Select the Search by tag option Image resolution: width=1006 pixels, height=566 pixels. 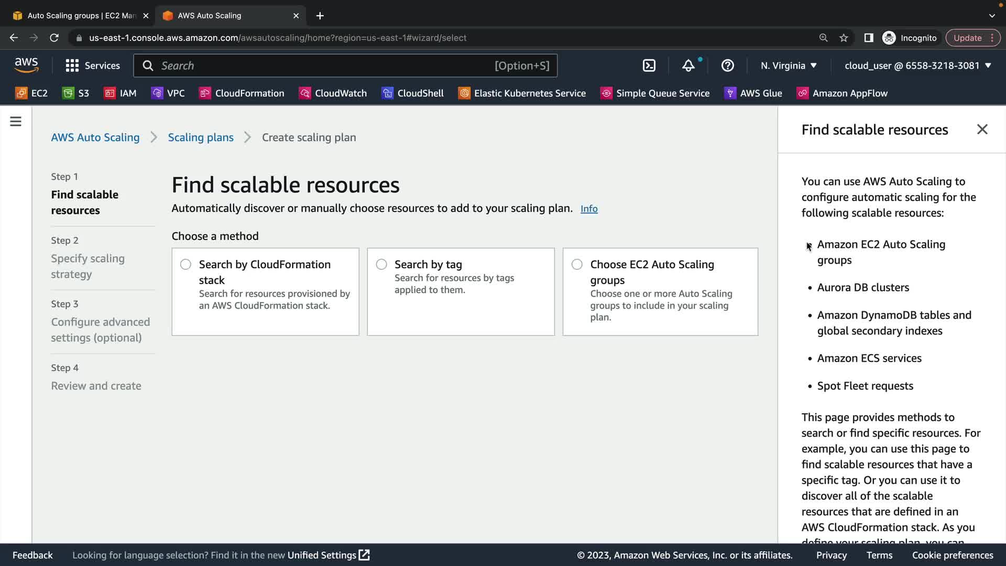pyautogui.click(x=381, y=265)
